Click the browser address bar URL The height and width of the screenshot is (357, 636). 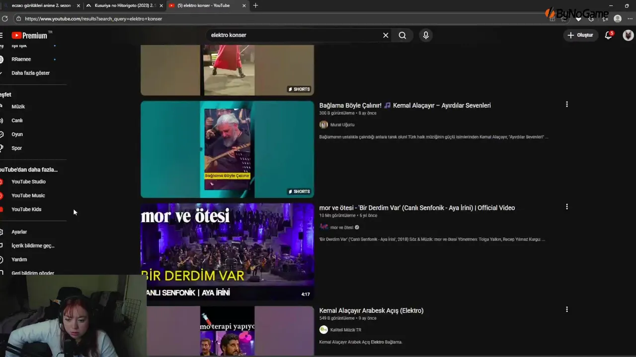[x=93, y=19]
